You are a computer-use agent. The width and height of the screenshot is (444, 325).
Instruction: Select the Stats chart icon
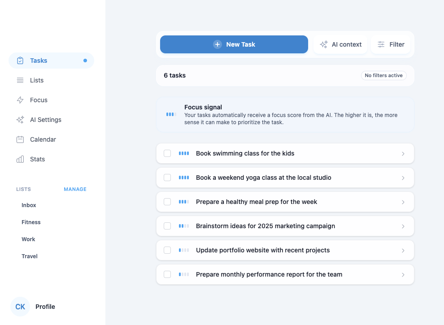pyautogui.click(x=20, y=159)
